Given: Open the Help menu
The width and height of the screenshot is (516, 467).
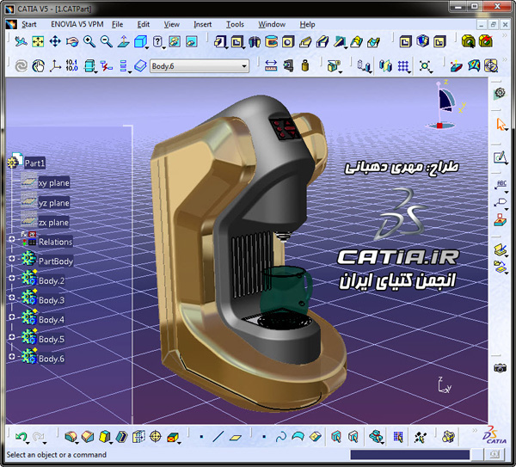Looking at the screenshot, I should tap(307, 24).
